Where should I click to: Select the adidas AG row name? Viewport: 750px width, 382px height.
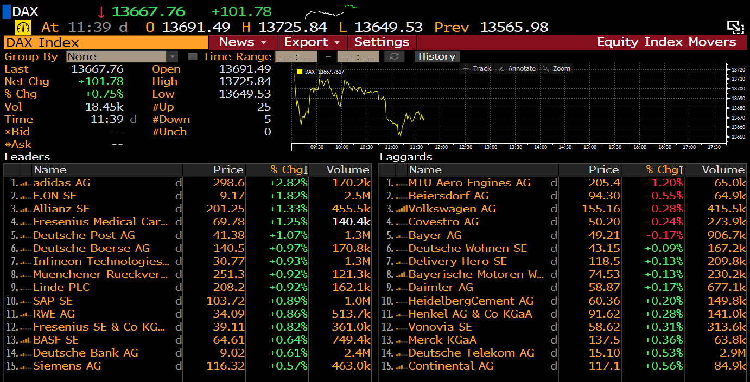(x=62, y=183)
